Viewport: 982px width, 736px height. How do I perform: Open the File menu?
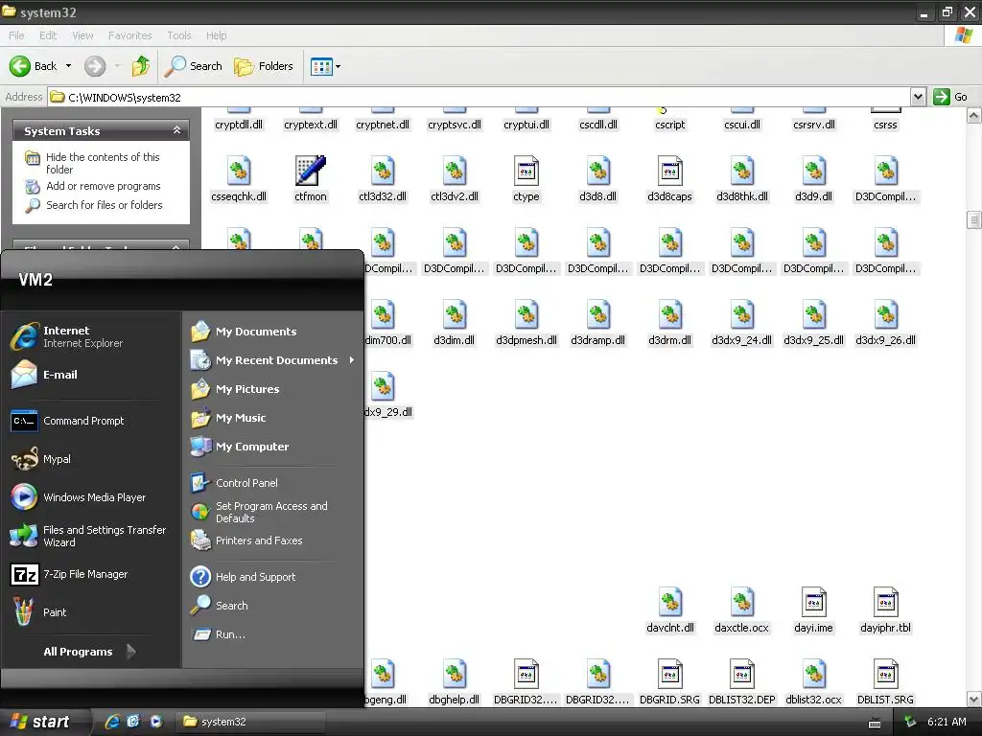pyautogui.click(x=16, y=35)
